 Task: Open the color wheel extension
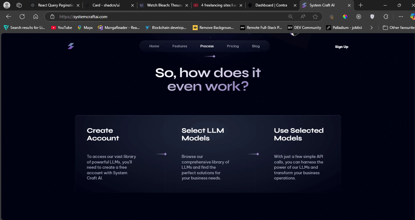(x=345, y=17)
